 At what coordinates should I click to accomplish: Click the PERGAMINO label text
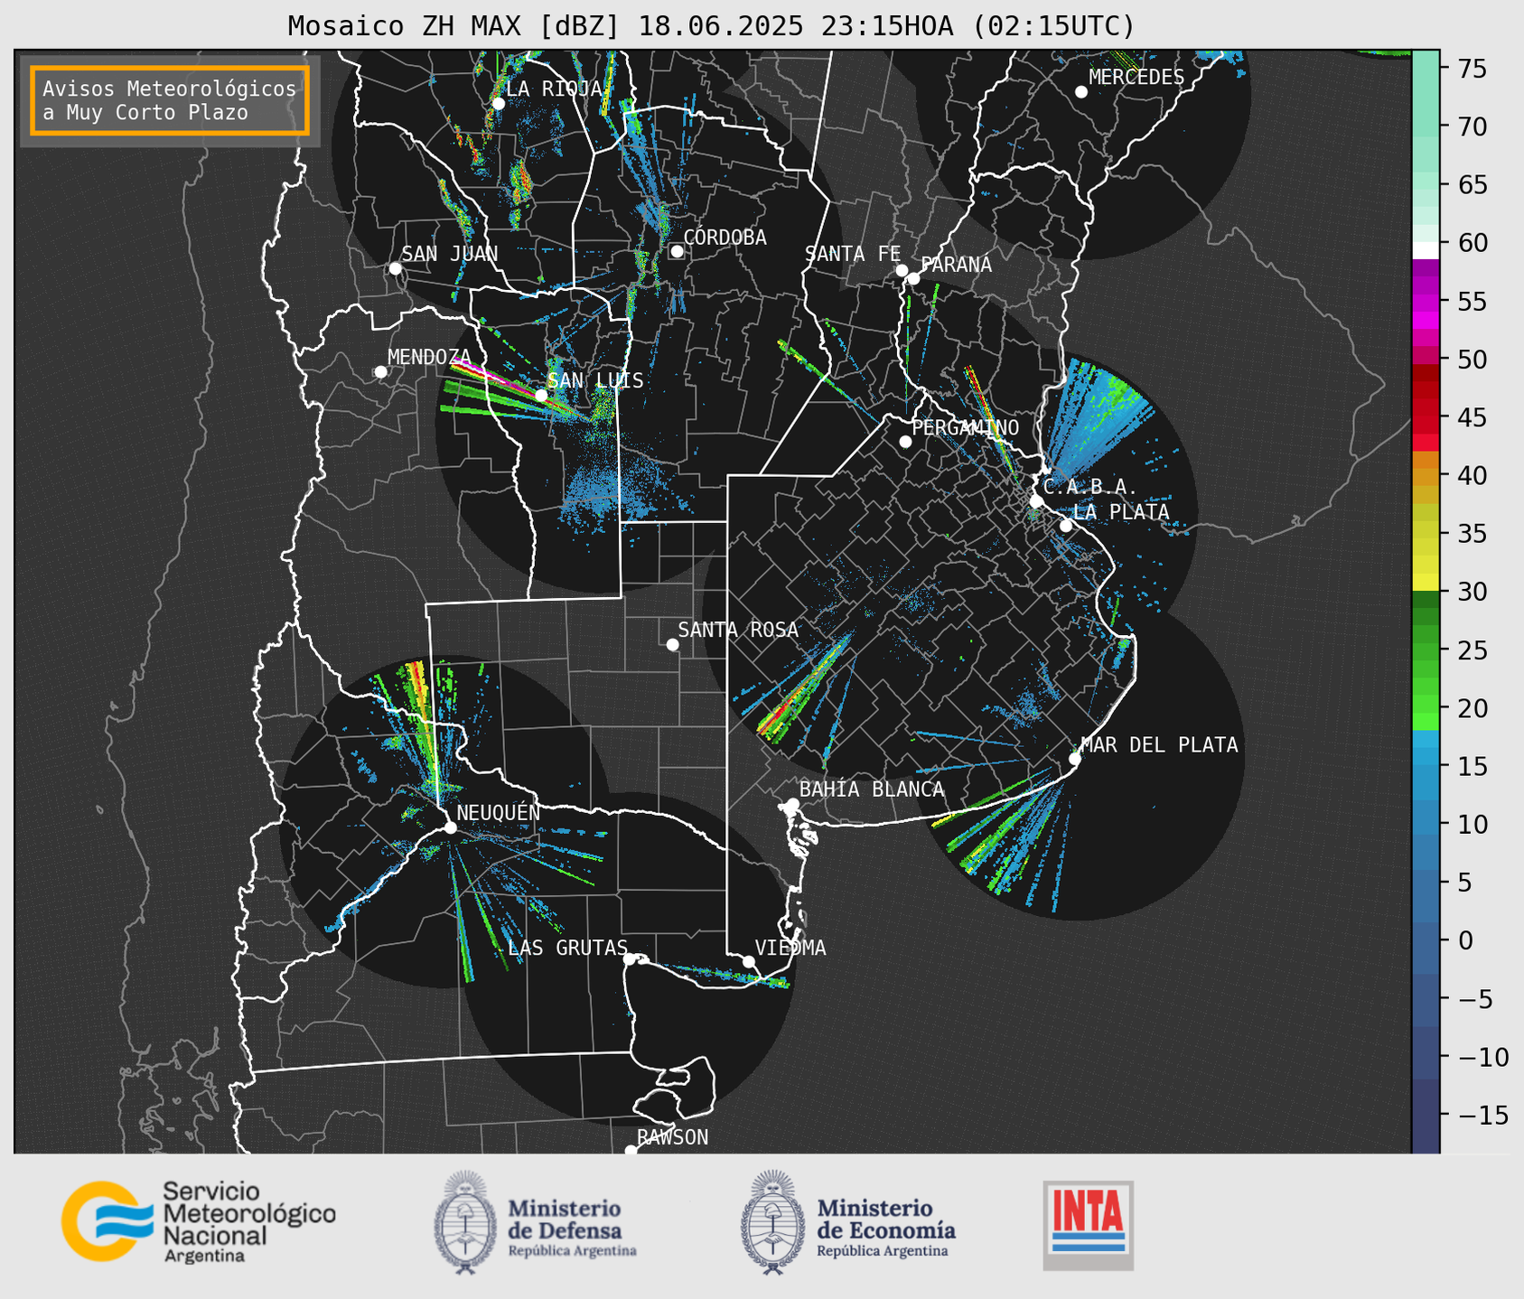(x=966, y=427)
